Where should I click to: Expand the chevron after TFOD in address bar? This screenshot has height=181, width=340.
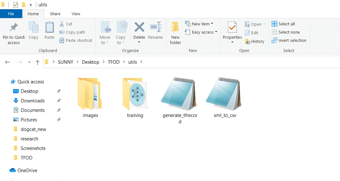(x=124, y=62)
